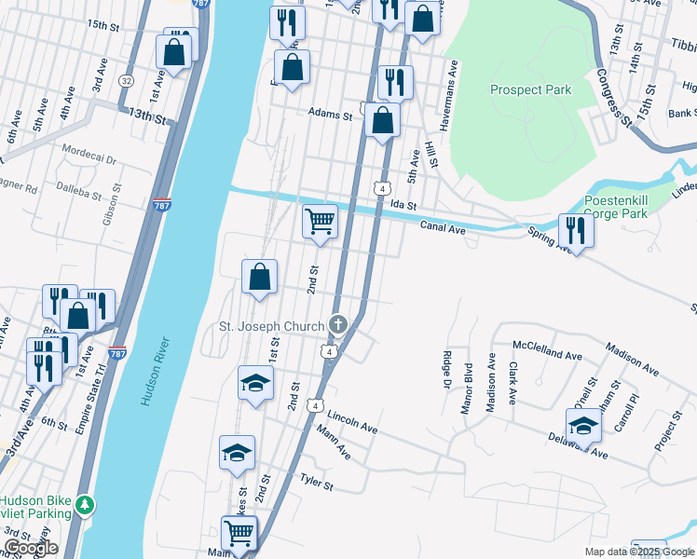Image resolution: width=697 pixels, height=559 pixels.
Task: Open the Google logo link
Action: coord(31,549)
